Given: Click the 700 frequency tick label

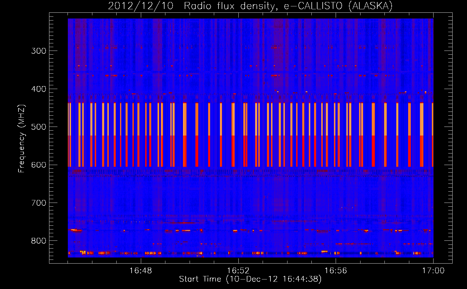Looking at the screenshot, I should [x=39, y=203].
